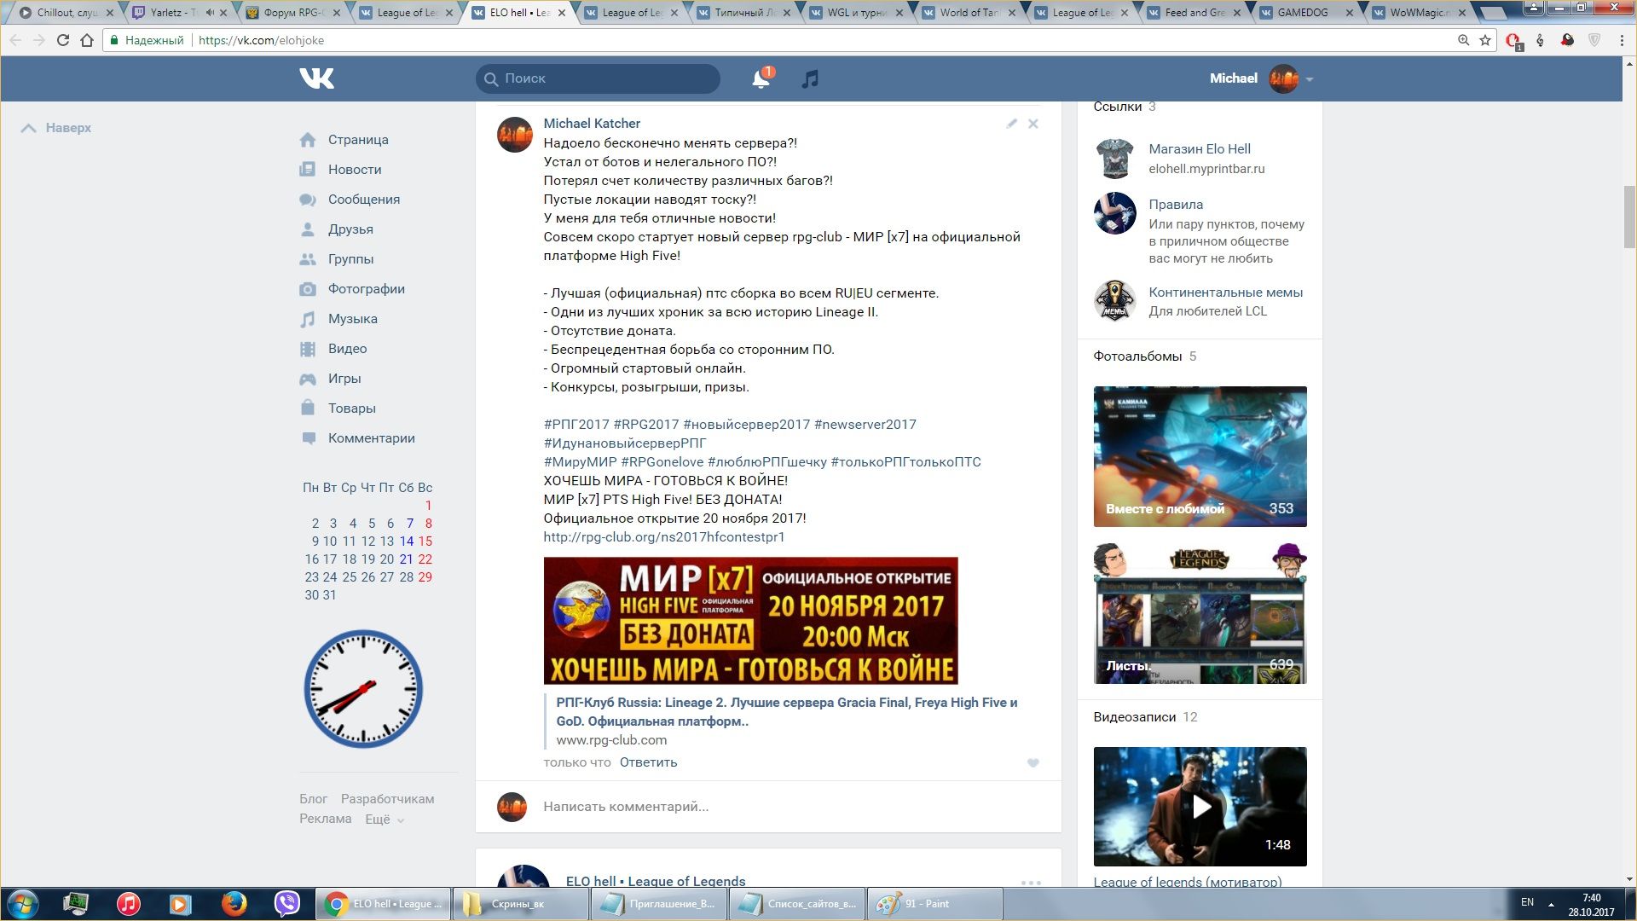Bookmark page with star icon
Image resolution: width=1637 pixels, height=921 pixels.
coord(1485,40)
